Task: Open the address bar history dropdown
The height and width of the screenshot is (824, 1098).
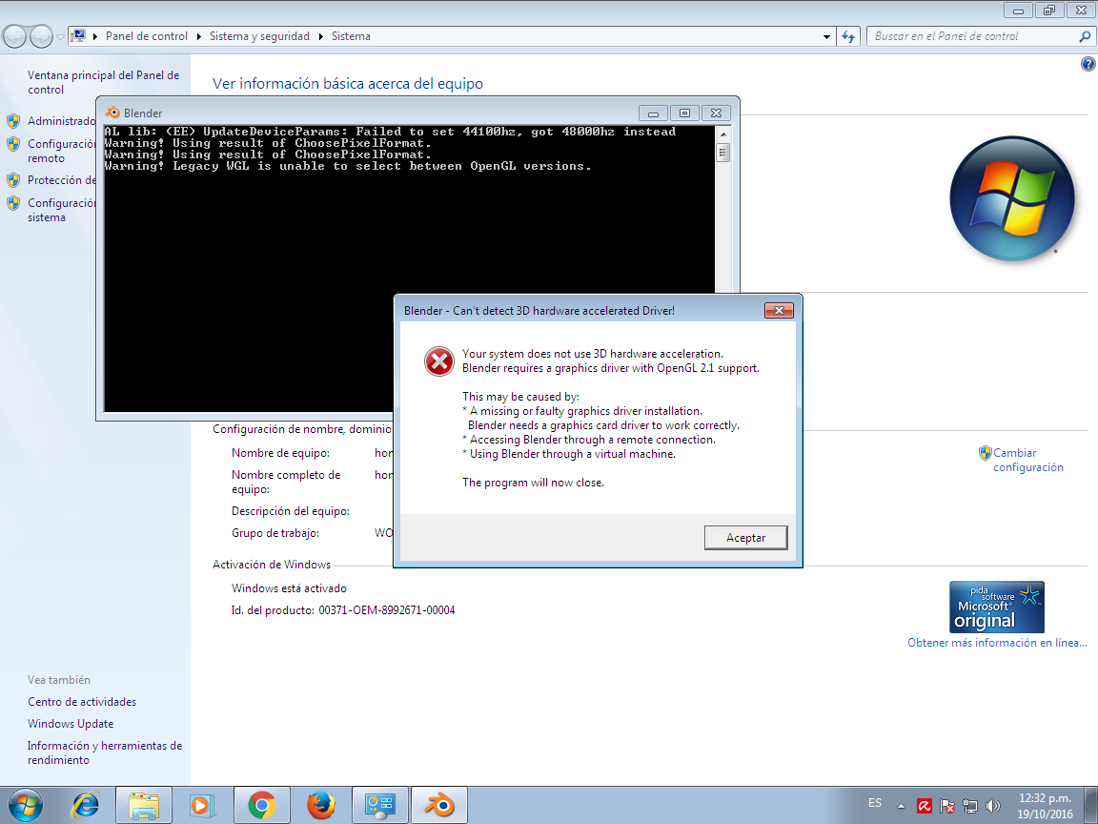Action: 826,36
